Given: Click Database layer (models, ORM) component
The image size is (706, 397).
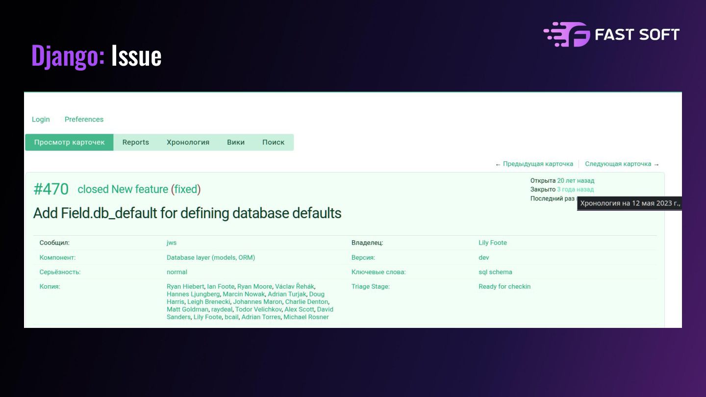Looking at the screenshot, I should (211, 257).
